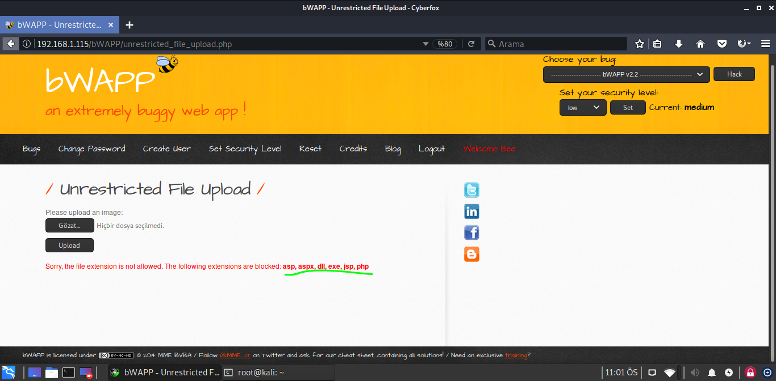Close the bWAPP browser tab

tap(111, 25)
